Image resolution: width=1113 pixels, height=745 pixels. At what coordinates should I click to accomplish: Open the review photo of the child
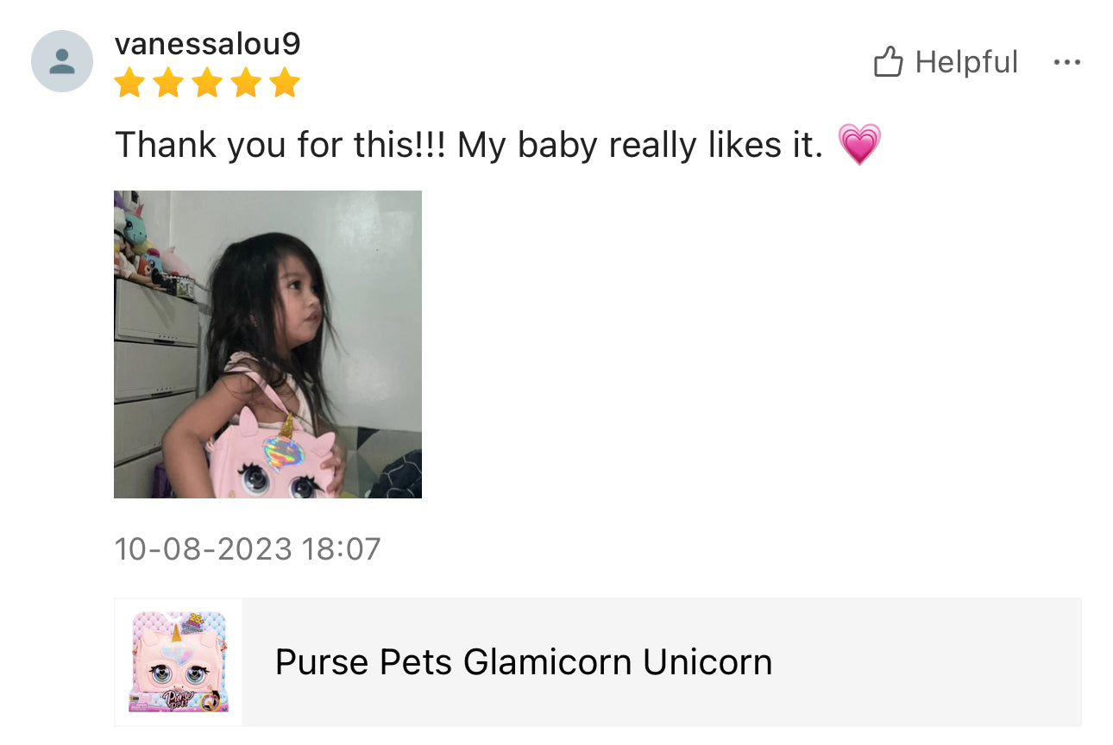[x=267, y=344]
